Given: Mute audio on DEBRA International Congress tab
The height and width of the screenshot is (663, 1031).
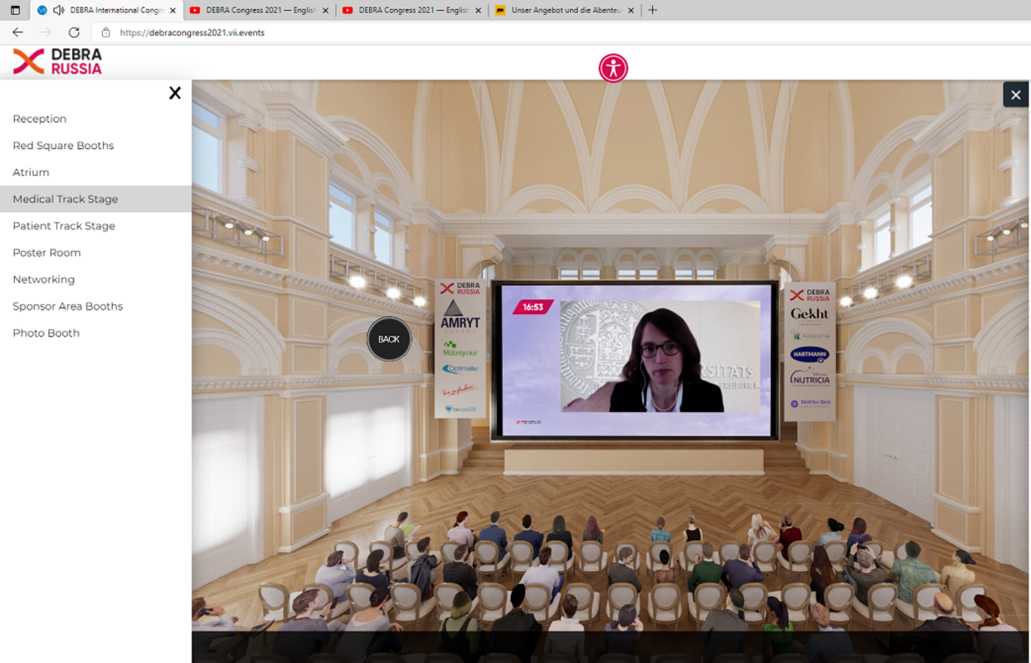Looking at the screenshot, I should (58, 10).
